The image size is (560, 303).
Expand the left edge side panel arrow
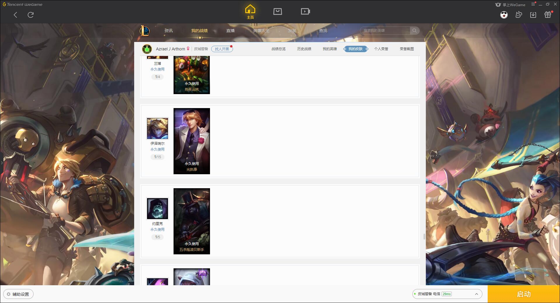click(x=1, y=163)
